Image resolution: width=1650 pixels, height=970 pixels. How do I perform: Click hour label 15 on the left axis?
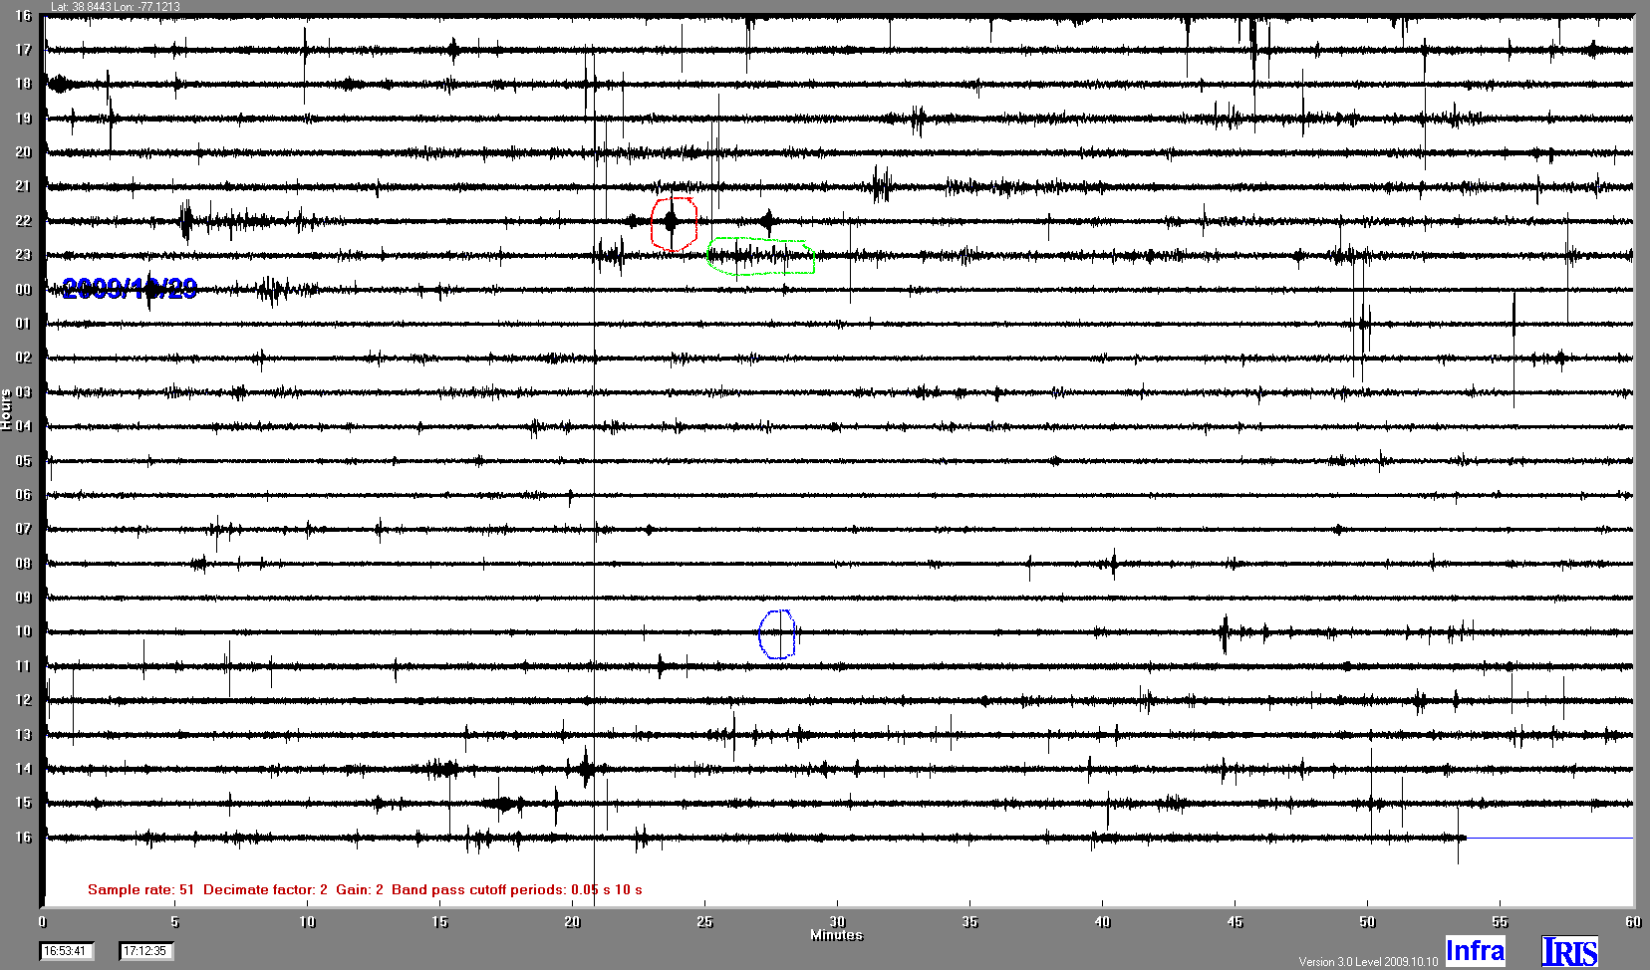tap(23, 803)
